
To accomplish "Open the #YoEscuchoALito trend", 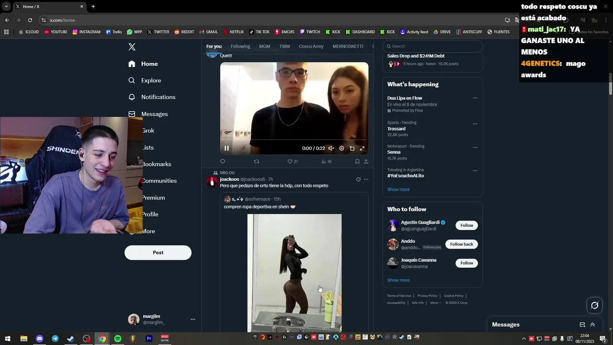I will pos(406,176).
